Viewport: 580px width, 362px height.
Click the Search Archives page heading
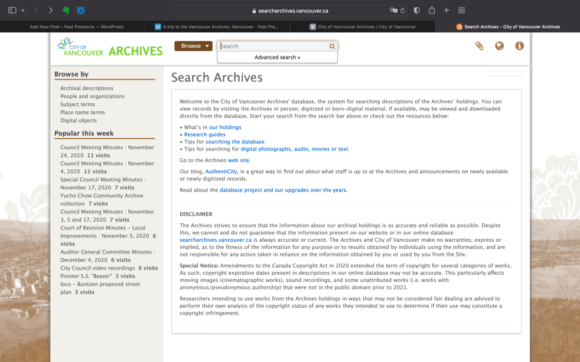217,78
